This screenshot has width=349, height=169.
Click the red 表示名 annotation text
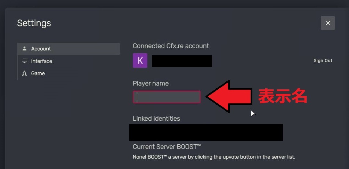(x=283, y=96)
